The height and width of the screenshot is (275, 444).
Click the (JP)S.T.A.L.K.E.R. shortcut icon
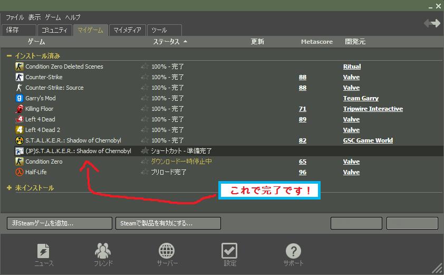20,151
